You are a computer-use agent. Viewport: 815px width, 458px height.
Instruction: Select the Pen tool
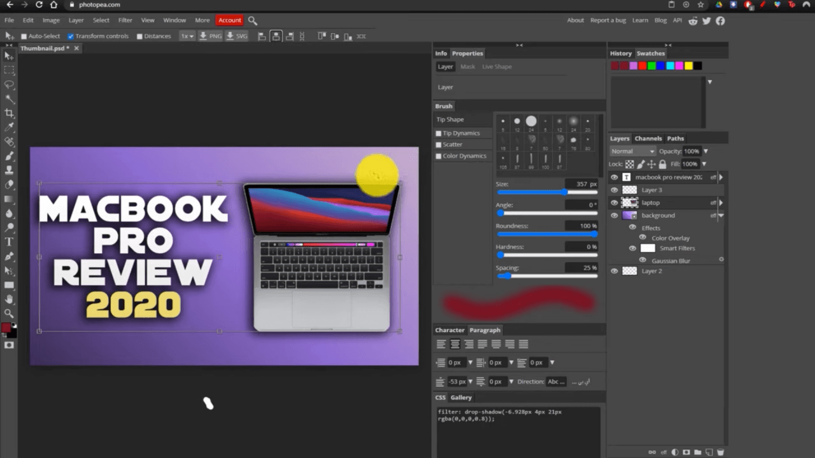(x=10, y=256)
